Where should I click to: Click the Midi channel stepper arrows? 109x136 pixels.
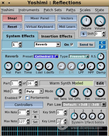20,91
